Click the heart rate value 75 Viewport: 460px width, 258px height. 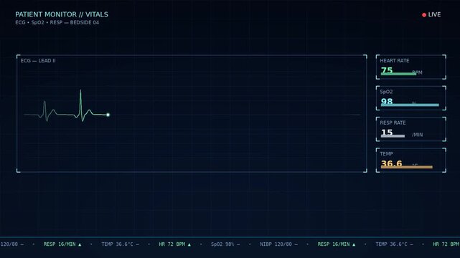pos(387,70)
